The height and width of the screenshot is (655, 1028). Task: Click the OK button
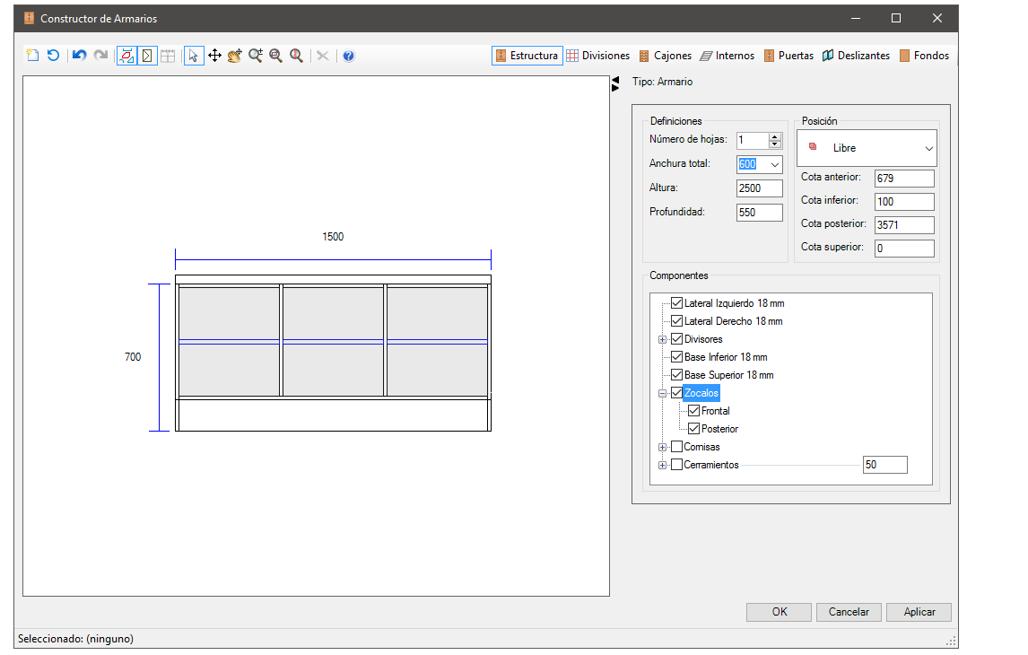[x=779, y=612]
